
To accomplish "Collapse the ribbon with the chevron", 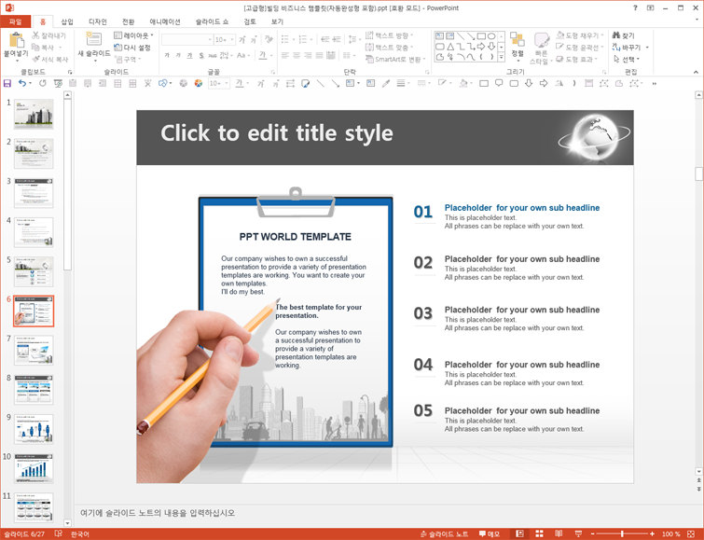I will tap(696, 72).
